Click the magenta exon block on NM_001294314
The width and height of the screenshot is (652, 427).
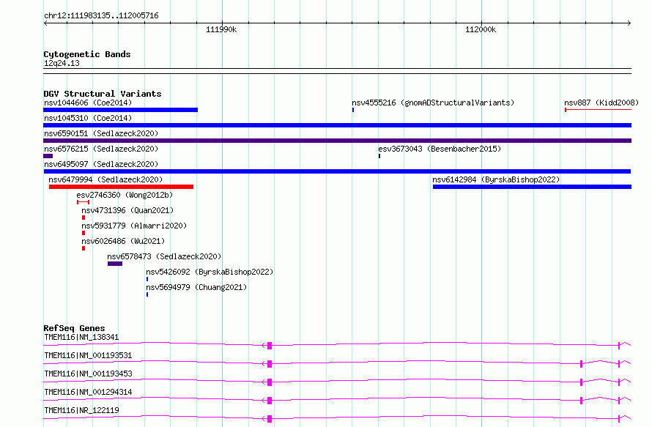click(x=270, y=401)
